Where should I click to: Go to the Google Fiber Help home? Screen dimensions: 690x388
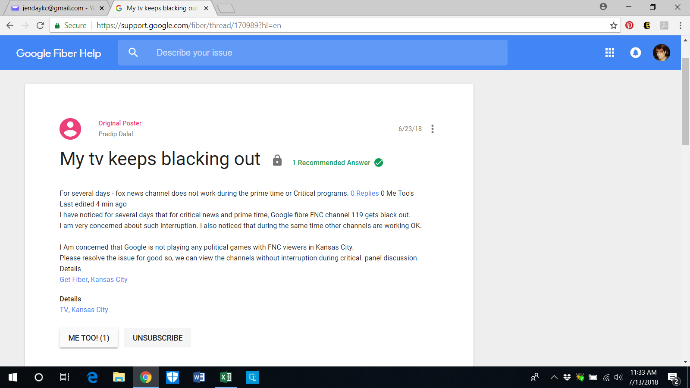click(x=59, y=53)
